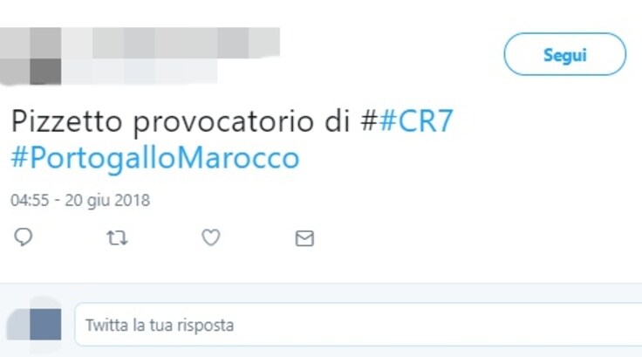This screenshot has height=357, width=642.
Task: Open the 04:55 - 20 giu 2018 timestamp
Action: coord(80,201)
